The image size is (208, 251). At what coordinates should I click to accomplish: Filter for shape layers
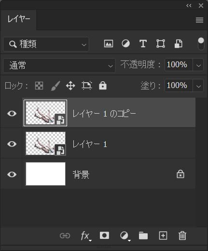click(x=161, y=44)
